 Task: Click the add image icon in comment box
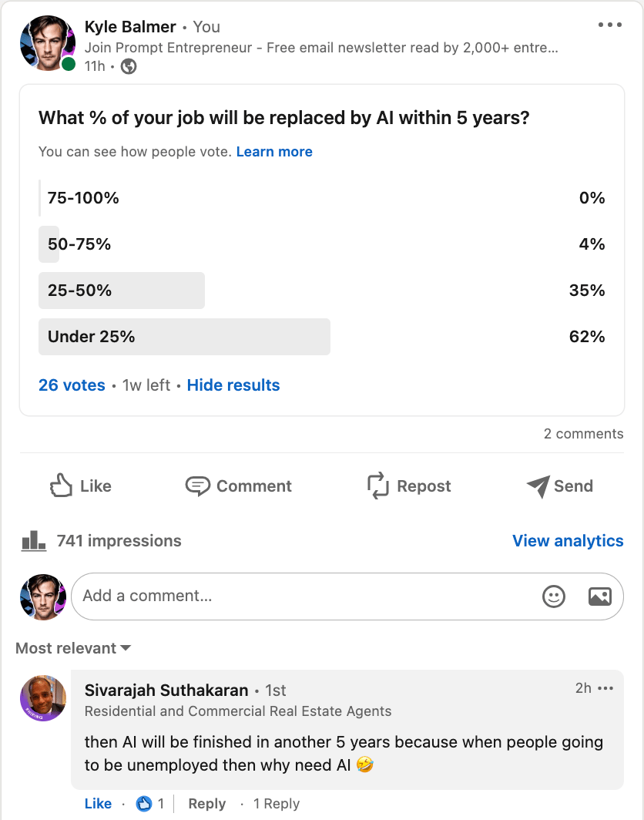[x=599, y=596]
